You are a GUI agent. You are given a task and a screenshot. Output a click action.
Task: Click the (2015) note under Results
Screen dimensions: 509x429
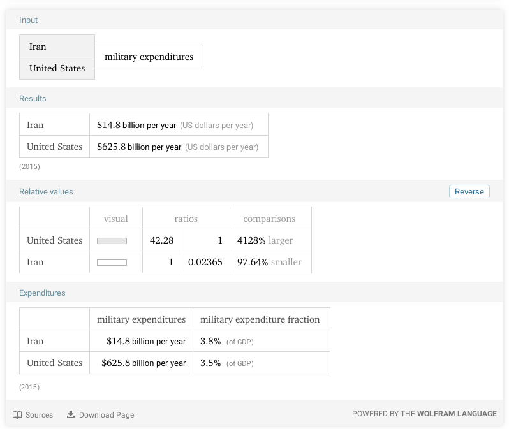(x=29, y=166)
